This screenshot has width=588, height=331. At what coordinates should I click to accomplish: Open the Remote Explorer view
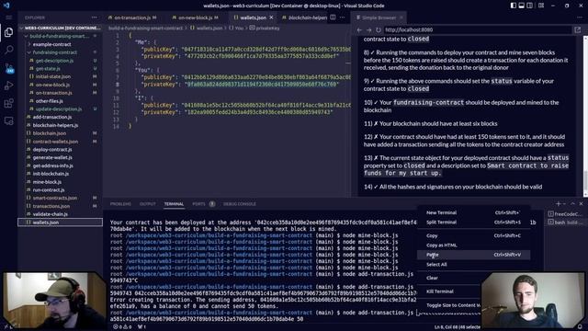point(8,120)
